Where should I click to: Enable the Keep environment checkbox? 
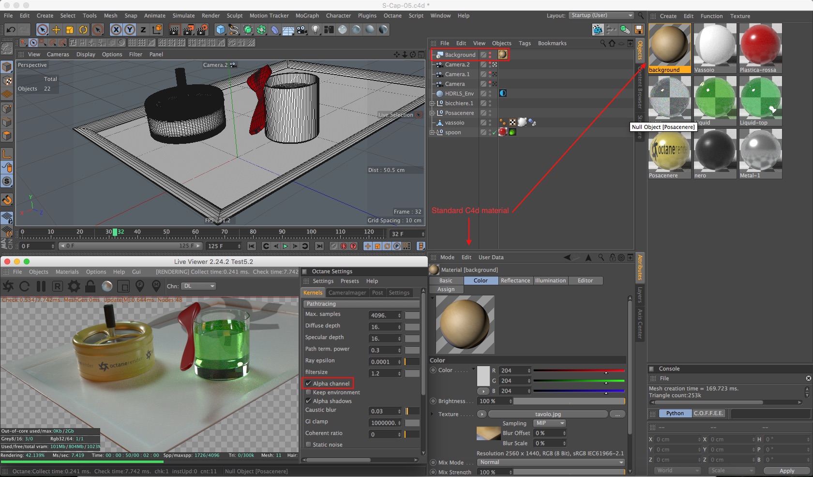[308, 392]
